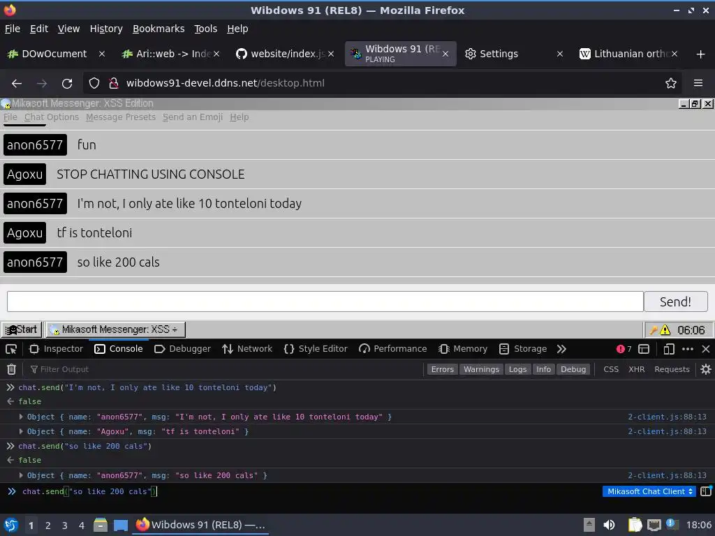715x536 pixels.
Task: Open the file manager taskbar icon
Action: click(x=101, y=525)
